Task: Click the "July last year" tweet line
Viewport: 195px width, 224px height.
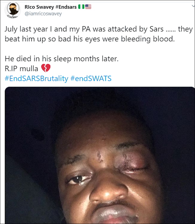Action: point(99,29)
